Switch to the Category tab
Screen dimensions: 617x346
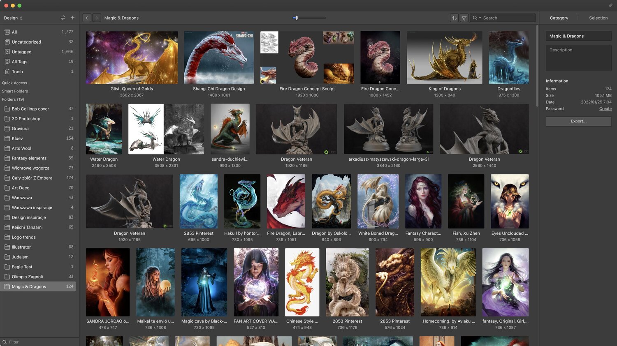pyautogui.click(x=559, y=18)
